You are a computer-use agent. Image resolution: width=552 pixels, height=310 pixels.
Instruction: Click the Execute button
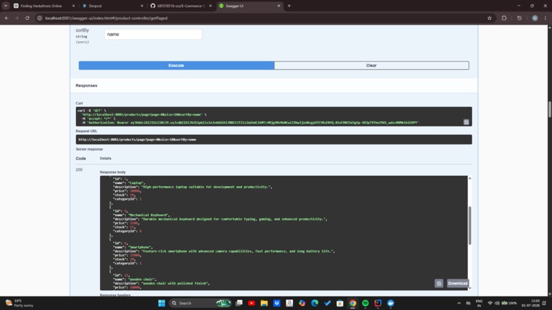[x=177, y=66]
